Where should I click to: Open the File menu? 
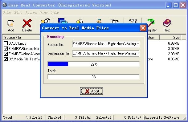7,12
